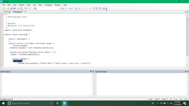
Task: Click 'Ln 22' in the status bar
Action: point(150,99)
